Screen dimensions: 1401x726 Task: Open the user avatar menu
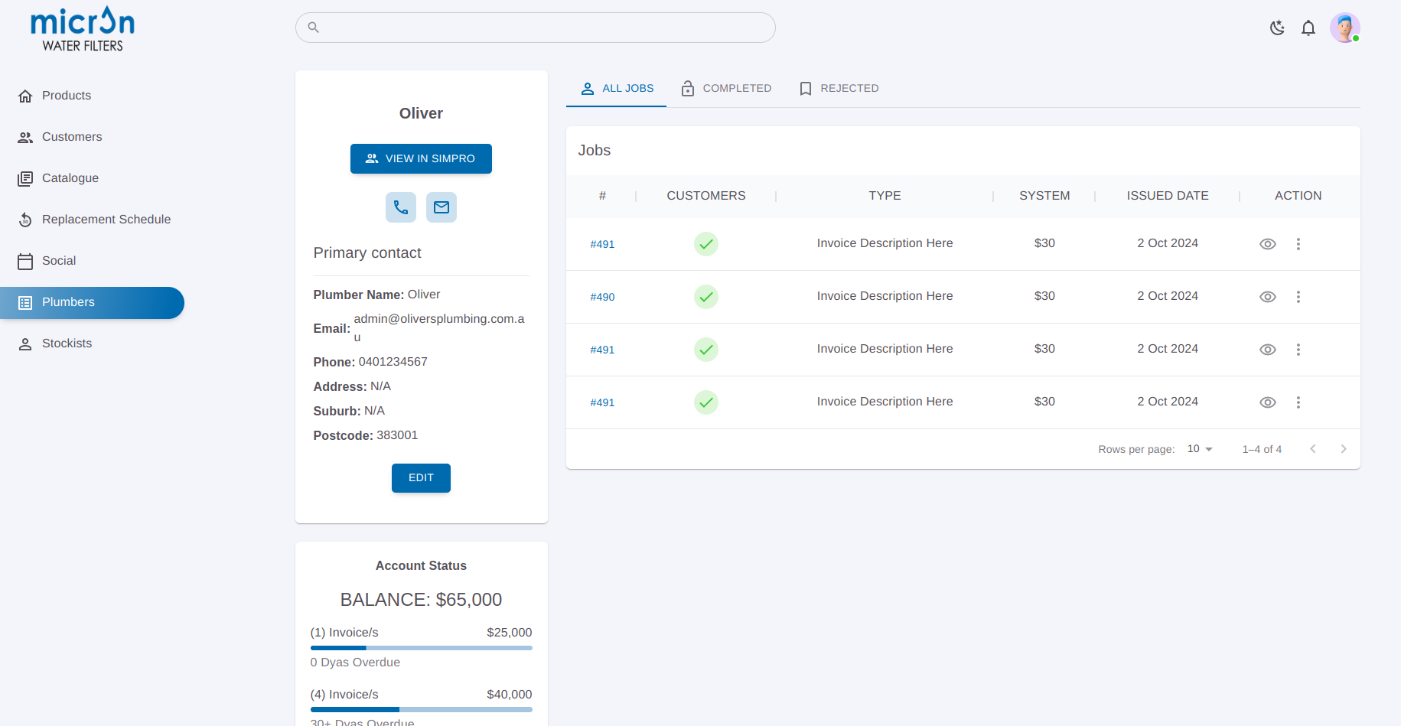(1345, 28)
